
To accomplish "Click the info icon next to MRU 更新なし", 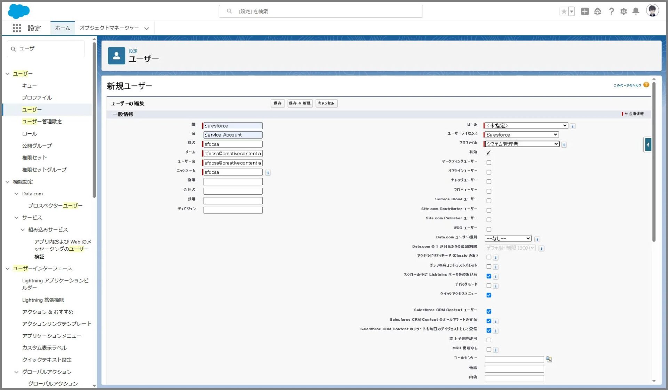I will point(496,350).
